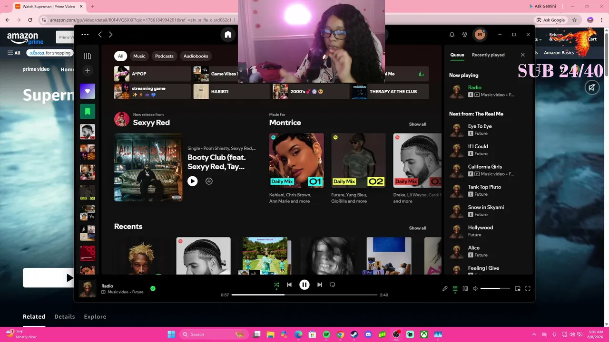Bookmark the Amazon page with star icon
This screenshot has height=342, width=609.
coord(574,20)
